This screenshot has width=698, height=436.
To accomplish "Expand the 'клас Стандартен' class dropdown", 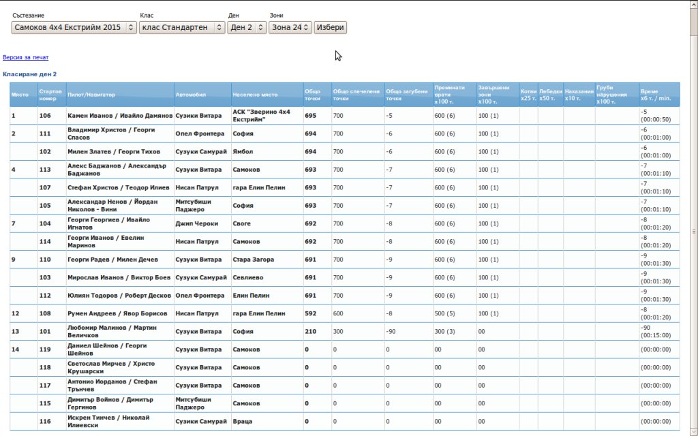I will (181, 27).
